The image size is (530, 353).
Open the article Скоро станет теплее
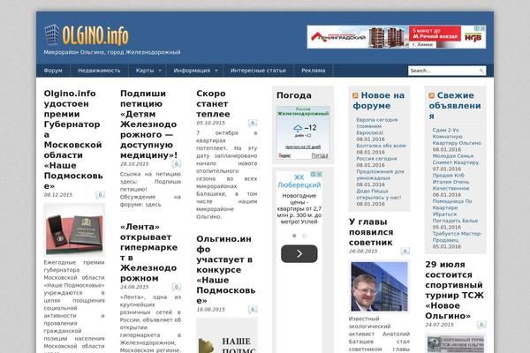pos(213,104)
